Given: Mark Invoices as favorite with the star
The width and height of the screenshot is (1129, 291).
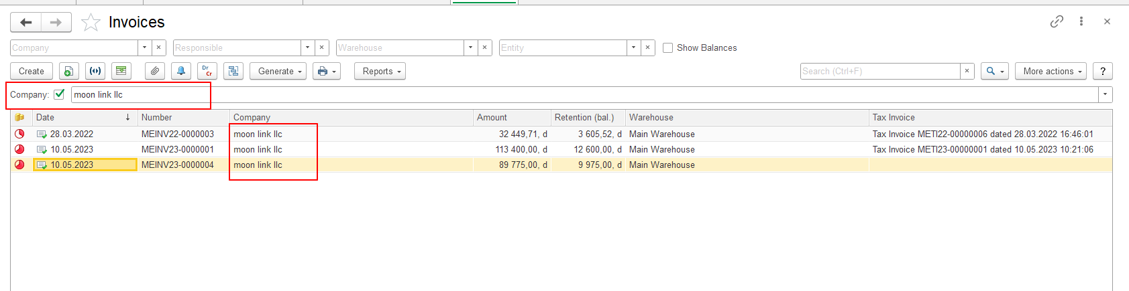Looking at the screenshot, I should click(x=91, y=23).
